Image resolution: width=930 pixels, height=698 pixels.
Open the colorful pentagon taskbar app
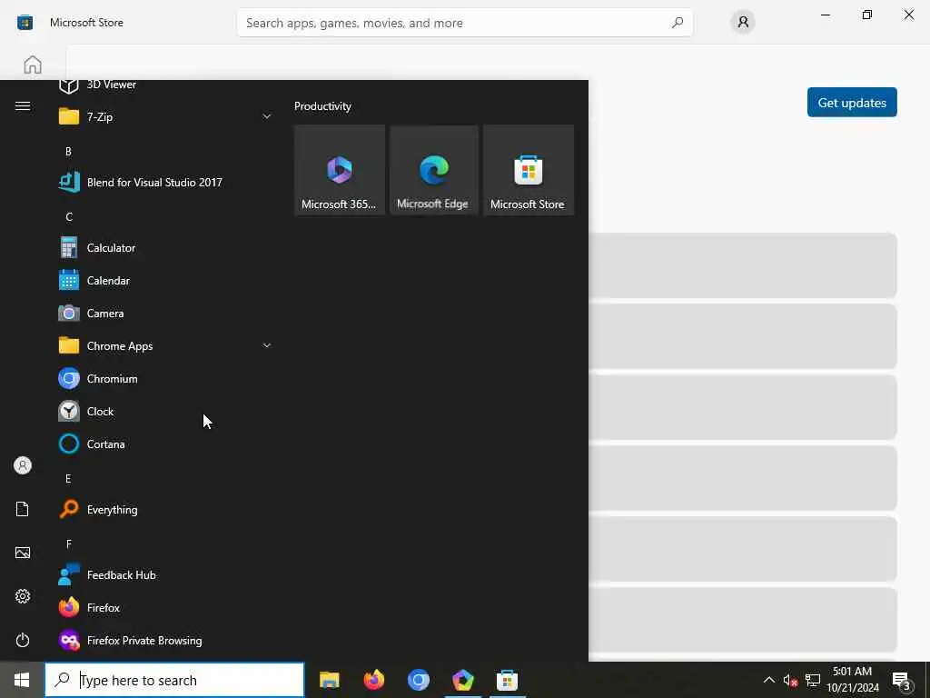click(462, 680)
